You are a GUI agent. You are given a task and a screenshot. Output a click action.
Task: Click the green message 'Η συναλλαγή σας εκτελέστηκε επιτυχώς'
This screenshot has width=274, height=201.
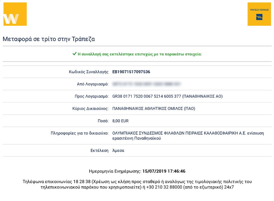115,54
